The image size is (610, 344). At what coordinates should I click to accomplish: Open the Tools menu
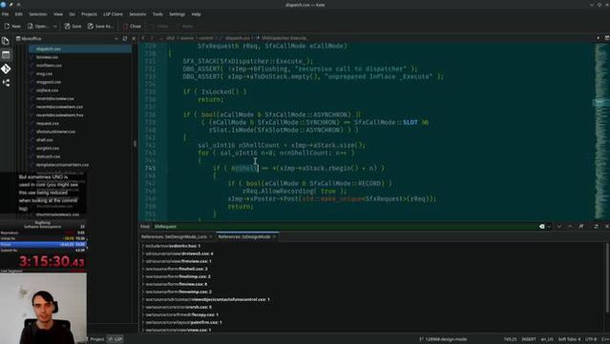(158, 14)
